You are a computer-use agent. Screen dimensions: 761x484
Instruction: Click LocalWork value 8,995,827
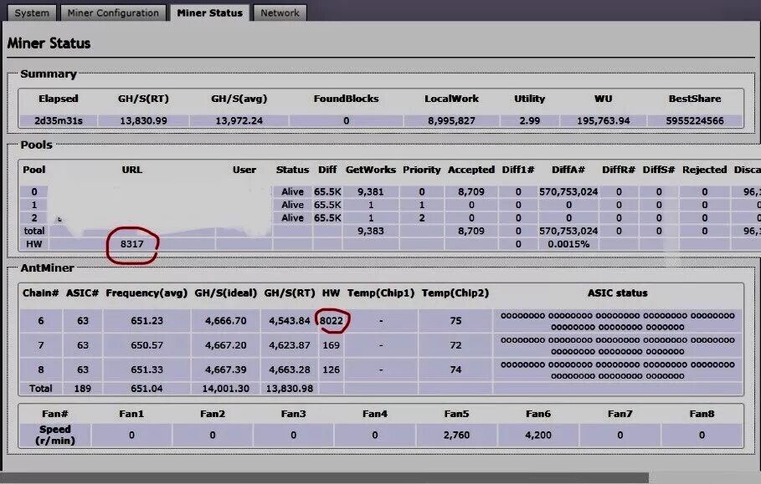(x=451, y=120)
